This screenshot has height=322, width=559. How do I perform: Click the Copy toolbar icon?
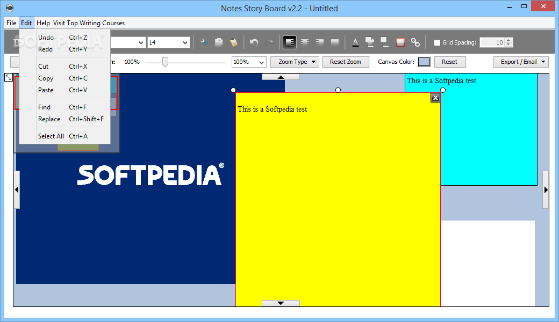pos(219,42)
